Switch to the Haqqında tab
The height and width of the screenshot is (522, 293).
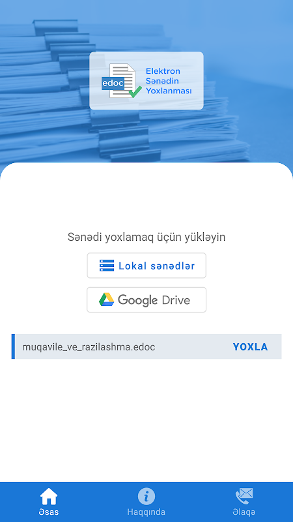[x=146, y=502]
